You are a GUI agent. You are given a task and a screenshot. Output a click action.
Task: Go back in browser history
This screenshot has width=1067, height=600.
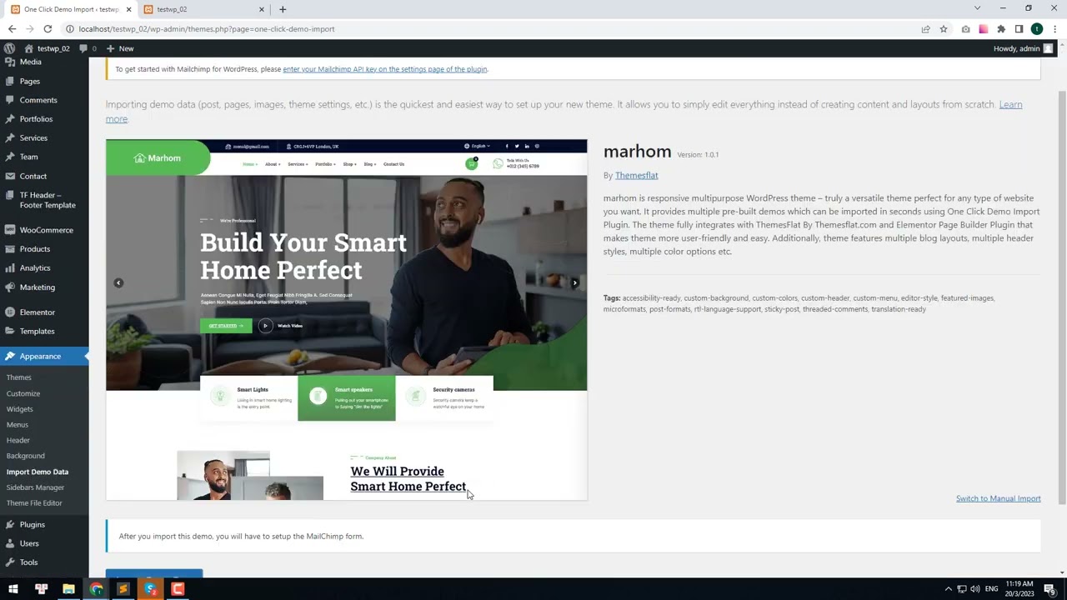12,28
